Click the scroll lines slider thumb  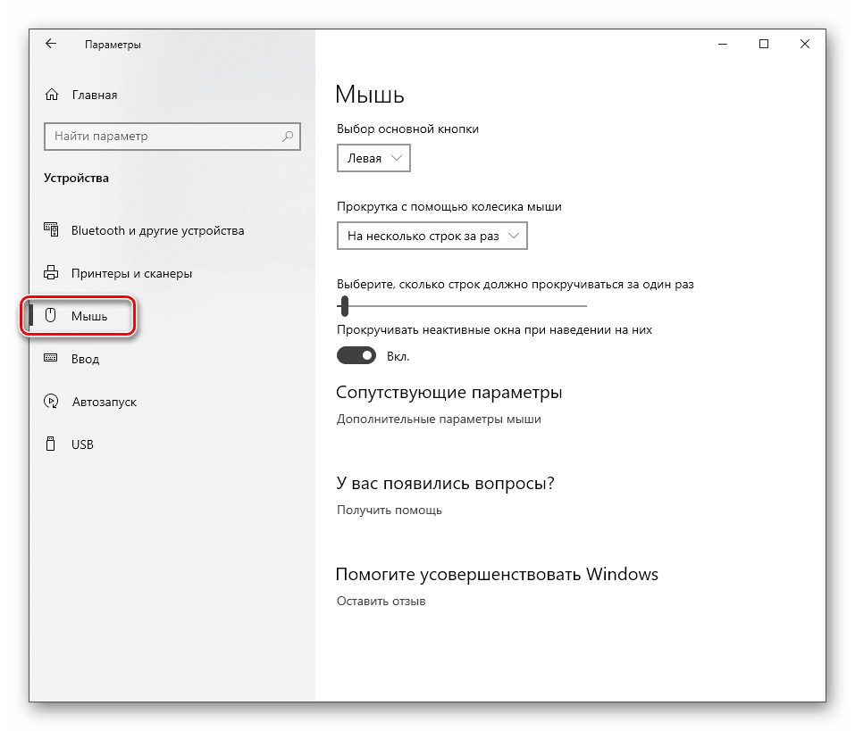344,306
